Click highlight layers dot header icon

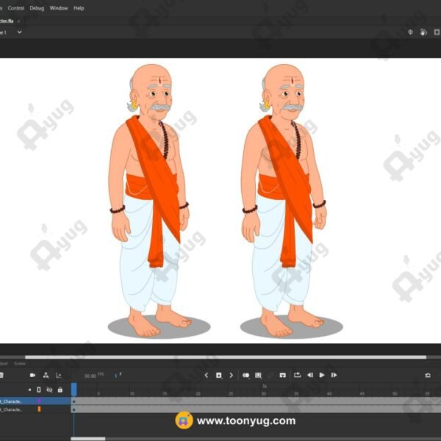[x=29, y=390]
